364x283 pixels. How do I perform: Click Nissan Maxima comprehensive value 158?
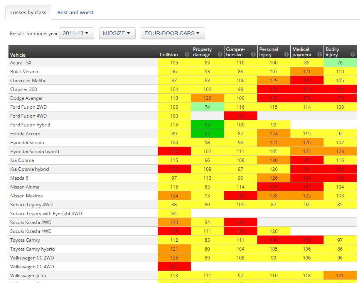coord(241,196)
